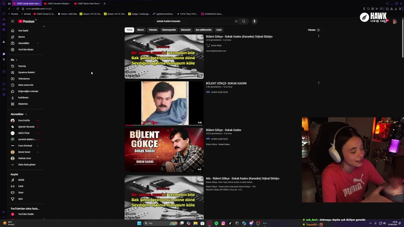Select the İzlenenler filter chip
The width and height of the screenshot is (404, 227).
coord(186,30)
